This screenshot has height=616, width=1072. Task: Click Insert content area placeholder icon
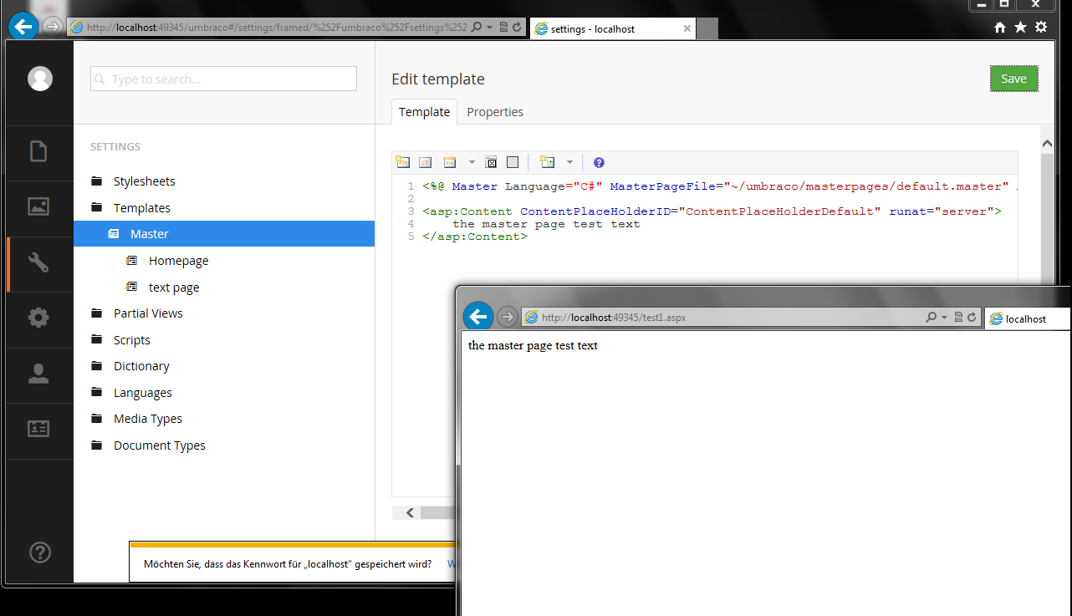492,162
